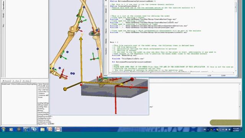The height and width of the screenshot is (138, 245).
Task: Select the Files side tab of the editor
Action: [x=106, y=21]
